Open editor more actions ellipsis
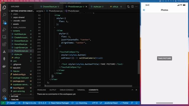189x106 pixels. click(x=136, y=6)
